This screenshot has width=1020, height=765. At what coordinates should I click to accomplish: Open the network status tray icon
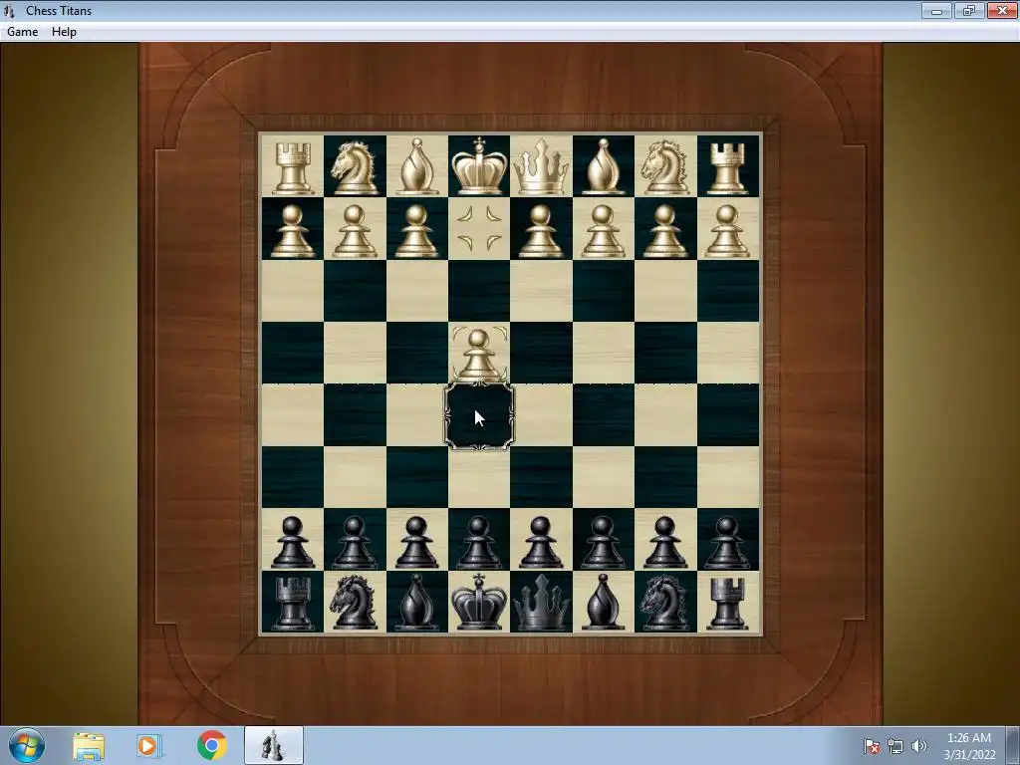click(895, 746)
